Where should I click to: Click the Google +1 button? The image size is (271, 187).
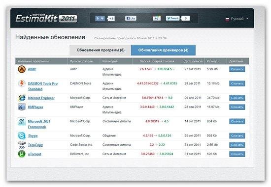tap(157, 18)
